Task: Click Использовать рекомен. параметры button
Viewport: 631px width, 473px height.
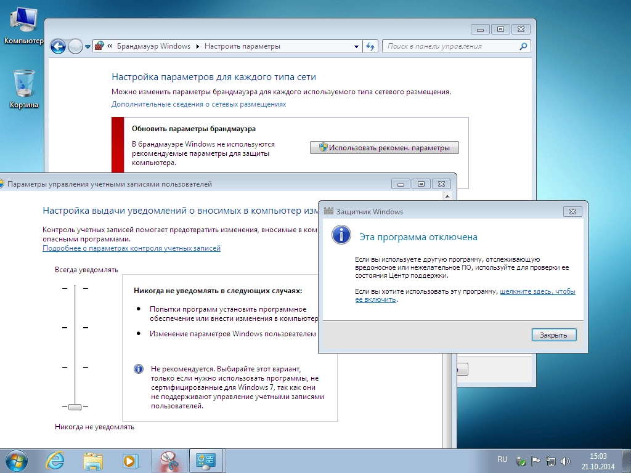Action: (385, 148)
